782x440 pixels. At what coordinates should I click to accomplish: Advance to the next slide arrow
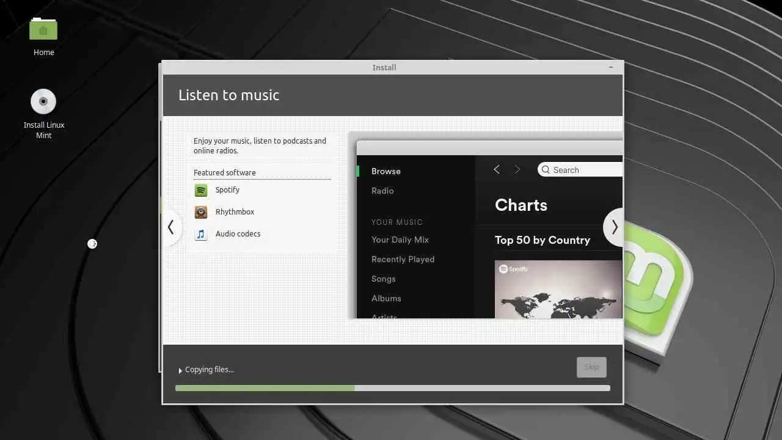614,227
